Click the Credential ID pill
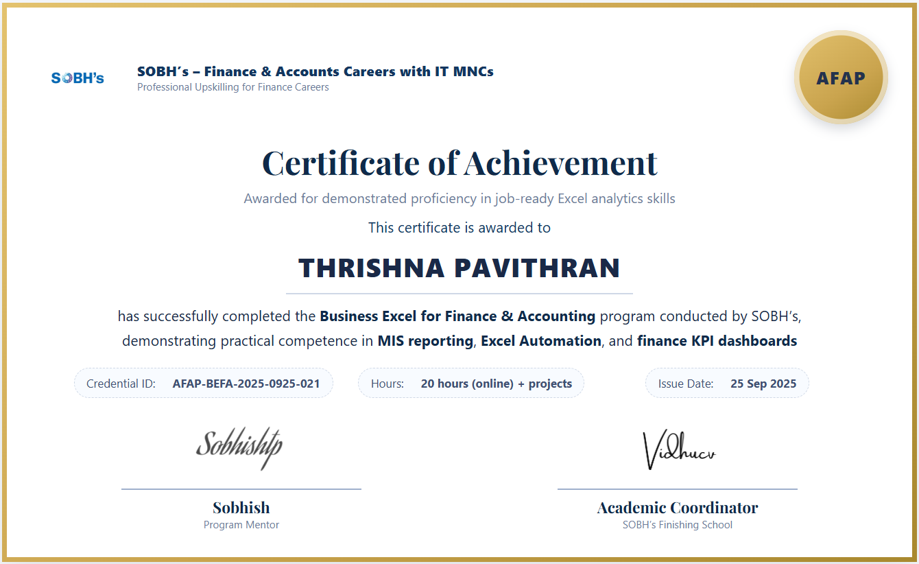 coord(203,384)
